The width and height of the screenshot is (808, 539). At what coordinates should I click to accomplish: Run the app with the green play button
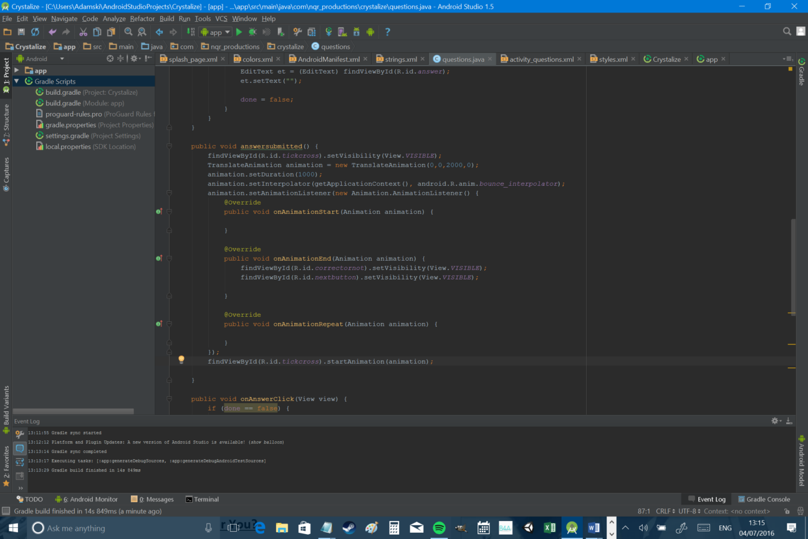(x=239, y=32)
